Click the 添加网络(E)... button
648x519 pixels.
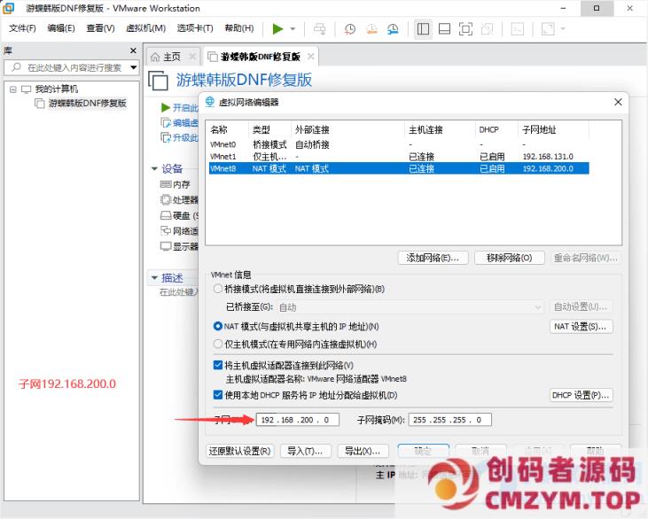(433, 258)
